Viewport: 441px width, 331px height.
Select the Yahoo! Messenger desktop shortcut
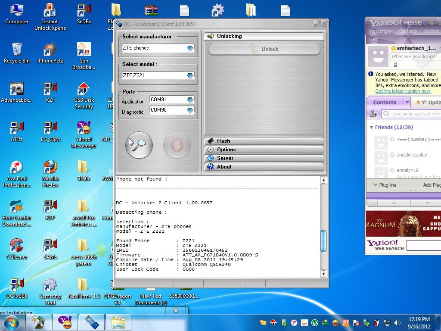(84, 134)
